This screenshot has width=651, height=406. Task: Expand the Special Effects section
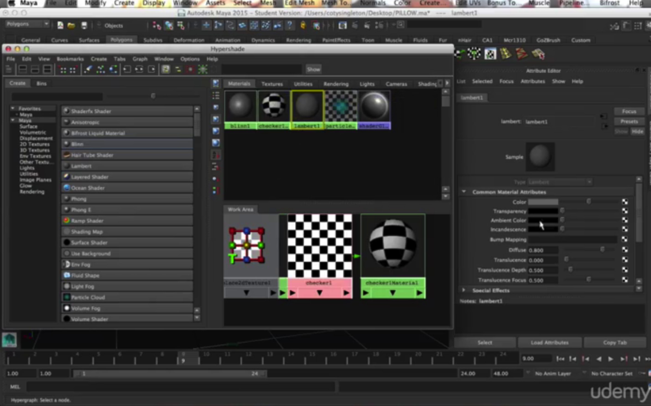tap(464, 290)
